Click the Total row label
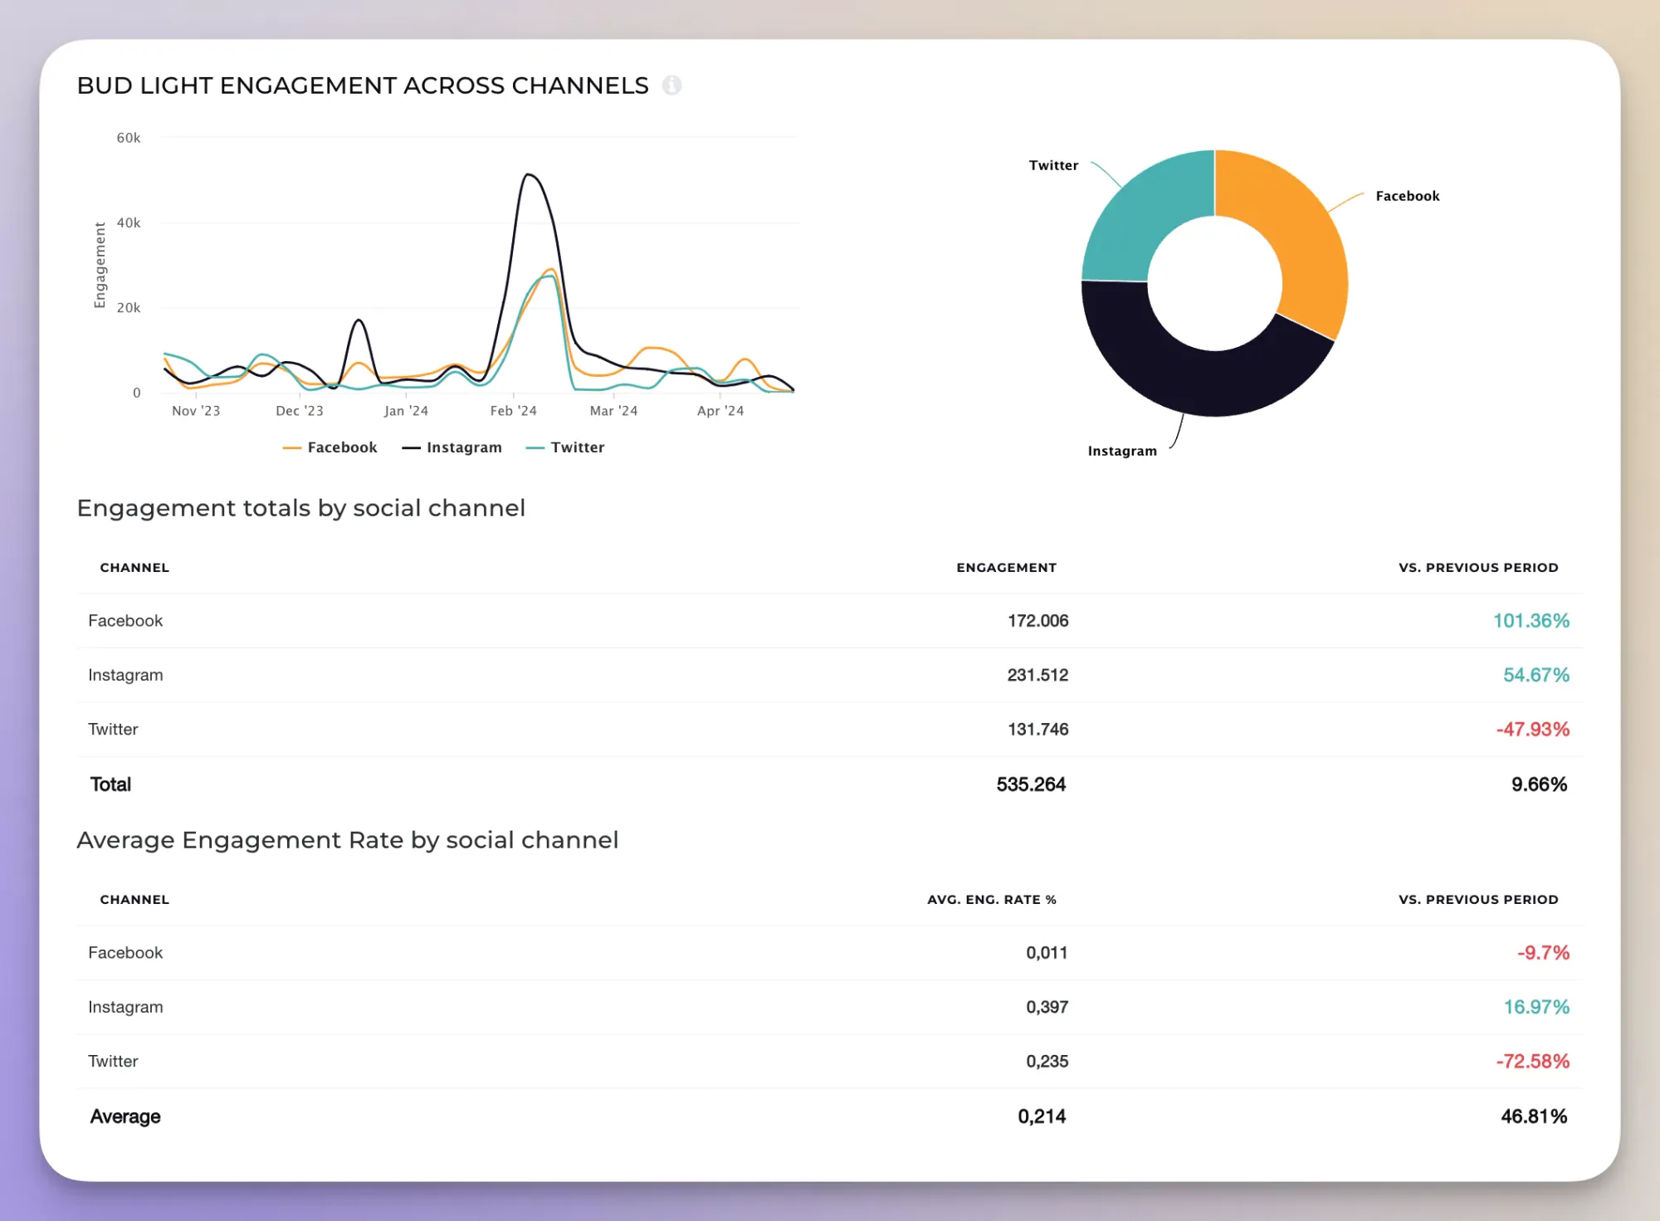Screen dimensions: 1660x1221 [110, 784]
